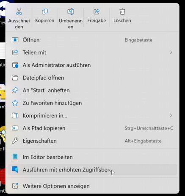Open Eigenschaften from the menu

tap(92, 141)
